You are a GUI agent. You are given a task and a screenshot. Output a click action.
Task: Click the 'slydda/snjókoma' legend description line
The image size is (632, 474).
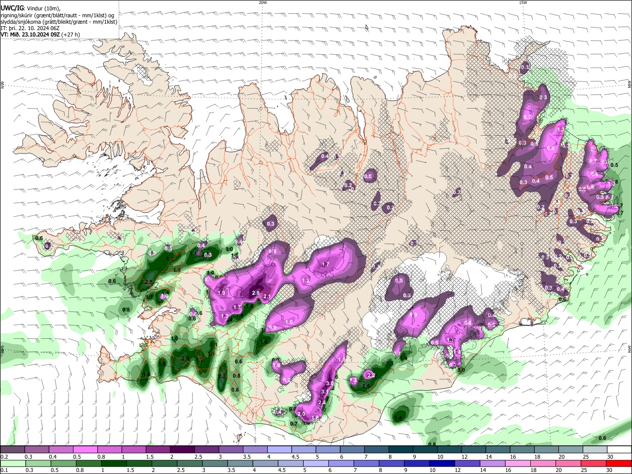(x=59, y=22)
